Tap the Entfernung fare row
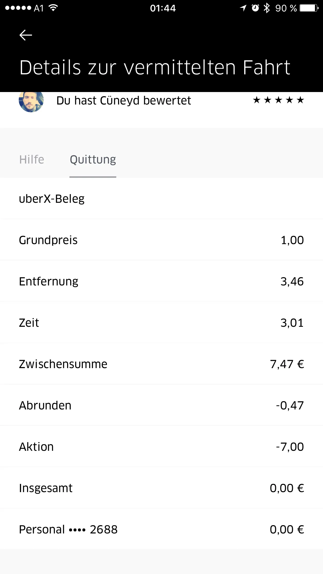 coord(161,281)
